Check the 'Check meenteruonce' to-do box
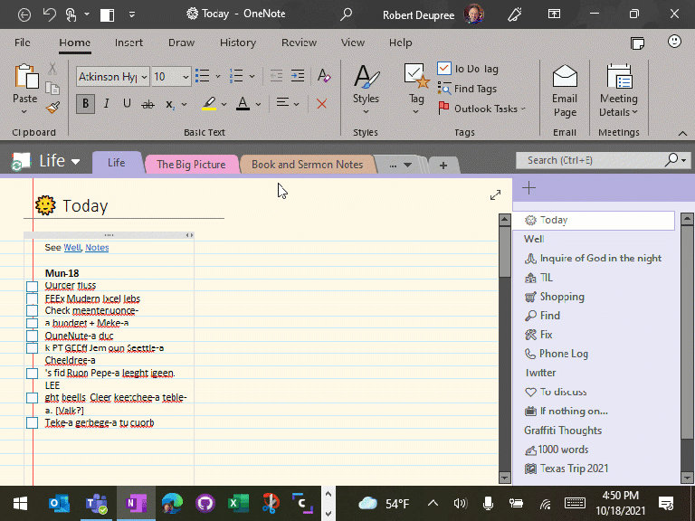Image resolution: width=695 pixels, height=521 pixels. click(x=32, y=311)
